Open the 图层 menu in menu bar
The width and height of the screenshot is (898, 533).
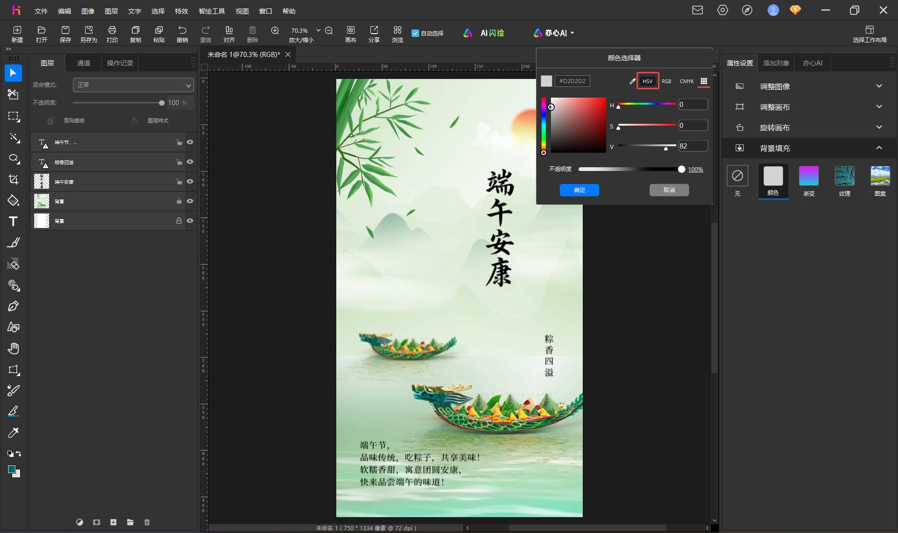111,11
